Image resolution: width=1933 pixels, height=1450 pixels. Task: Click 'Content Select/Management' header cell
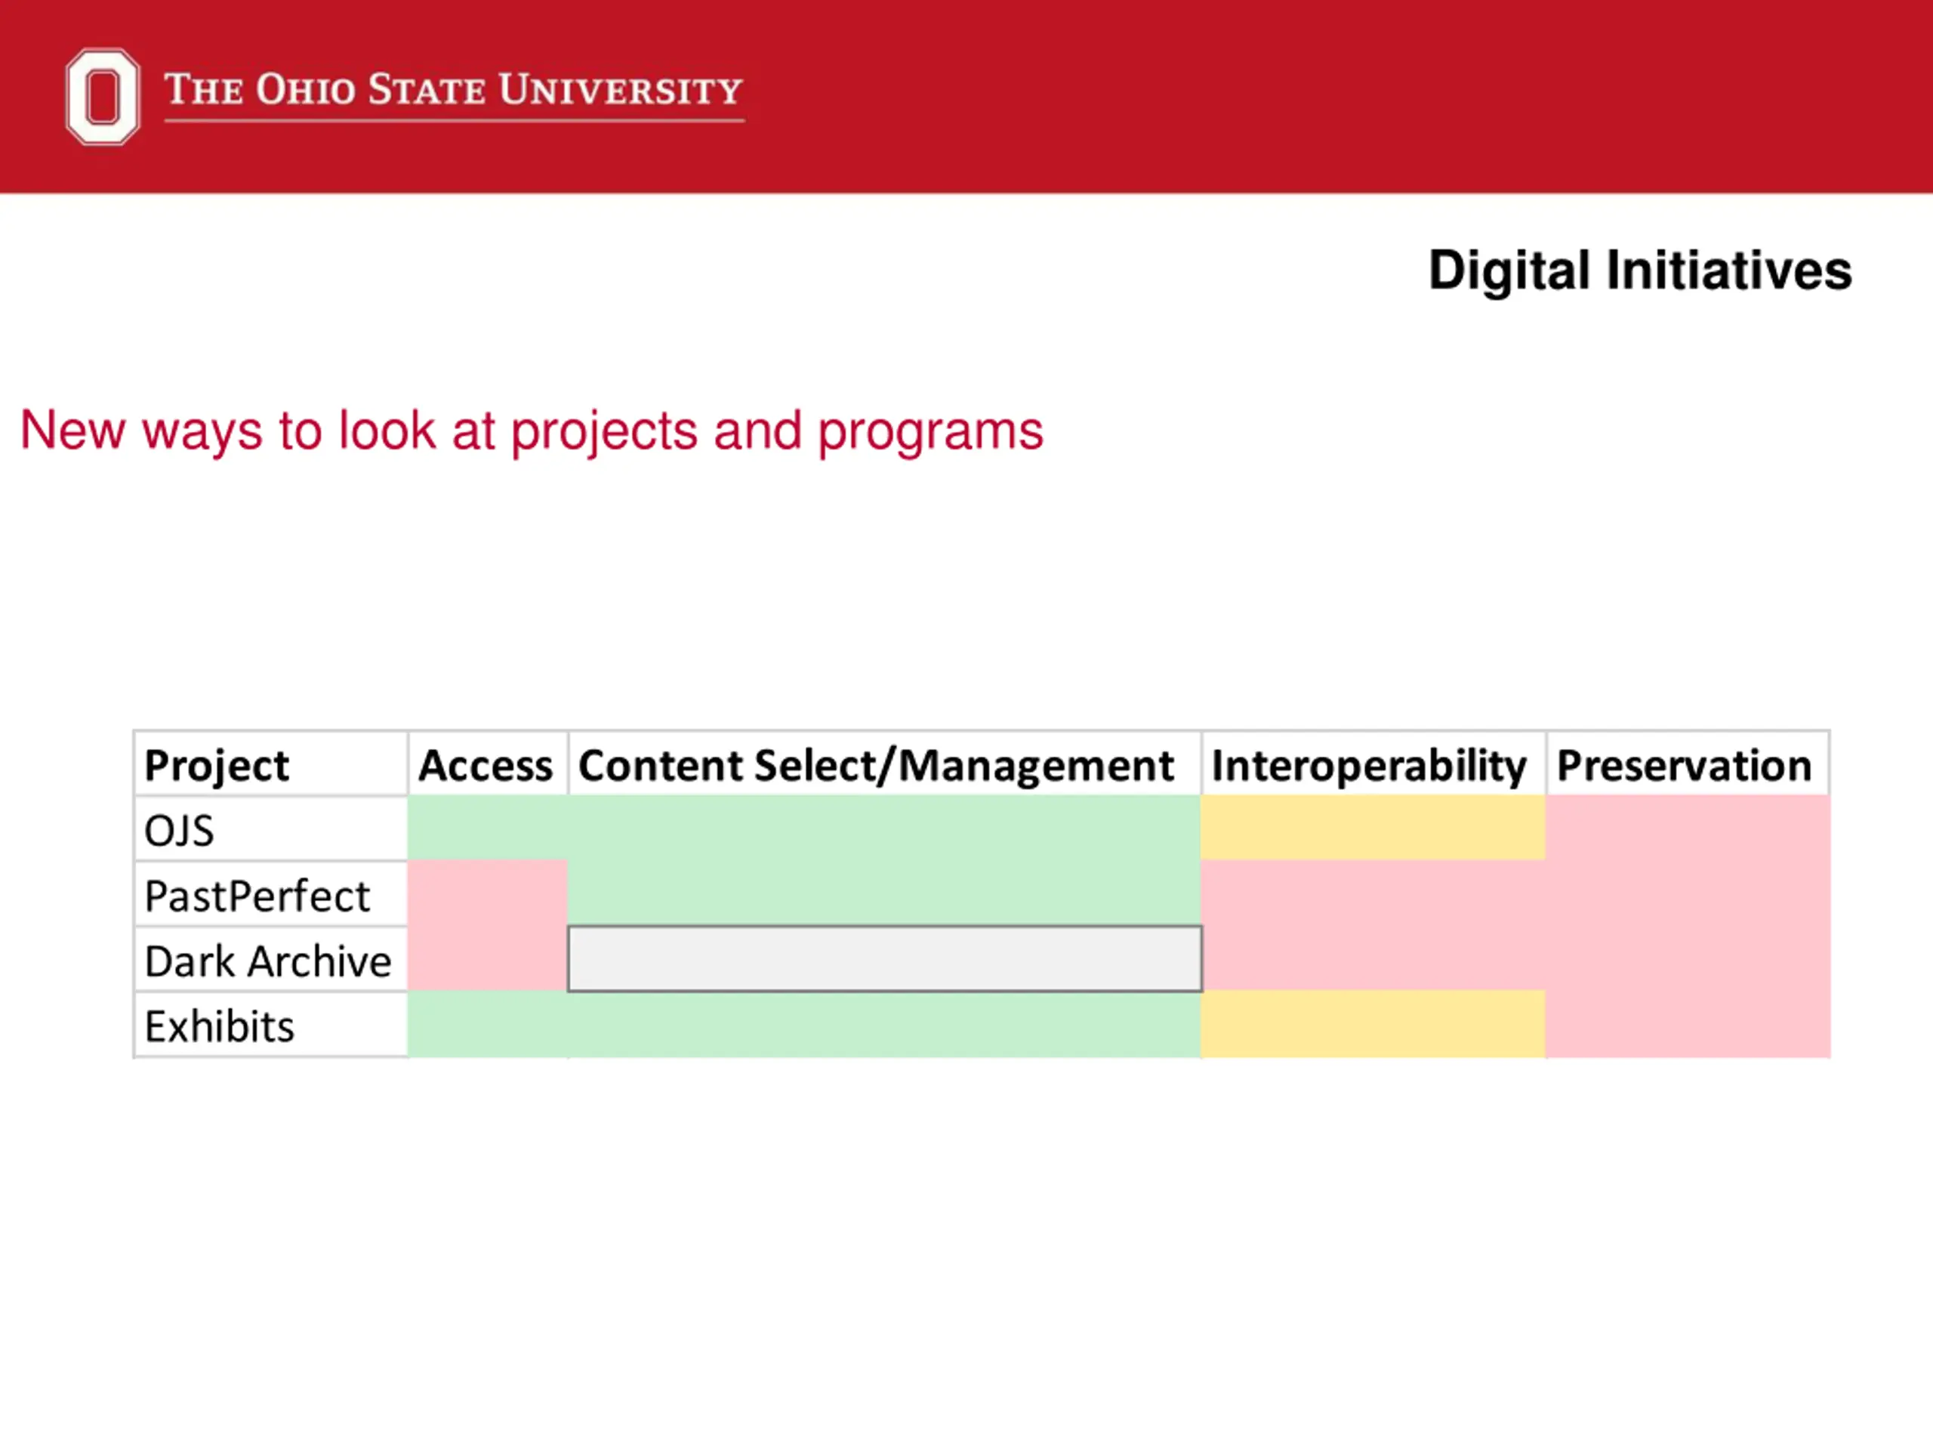pos(884,764)
